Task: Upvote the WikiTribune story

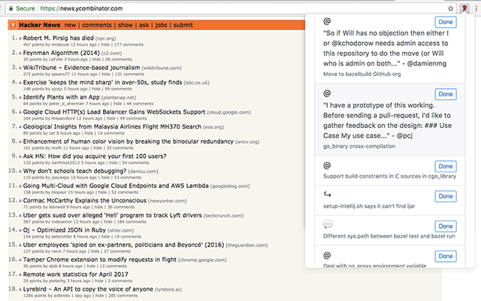Action: (20, 68)
